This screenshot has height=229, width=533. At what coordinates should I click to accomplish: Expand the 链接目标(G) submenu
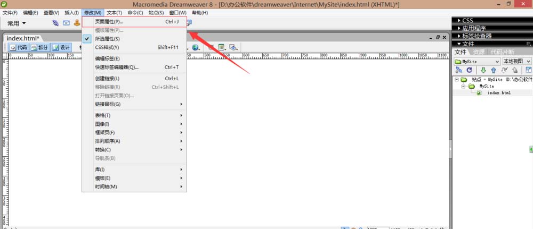(x=134, y=104)
